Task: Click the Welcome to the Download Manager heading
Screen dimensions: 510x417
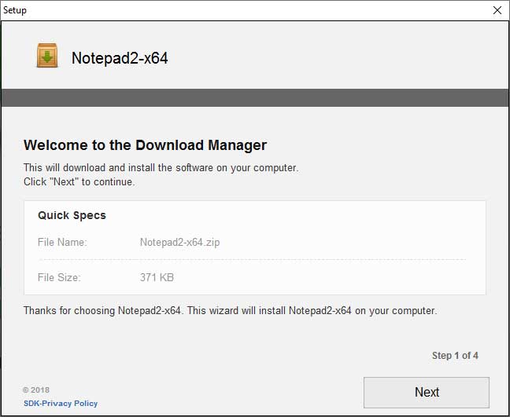Action: (145, 145)
